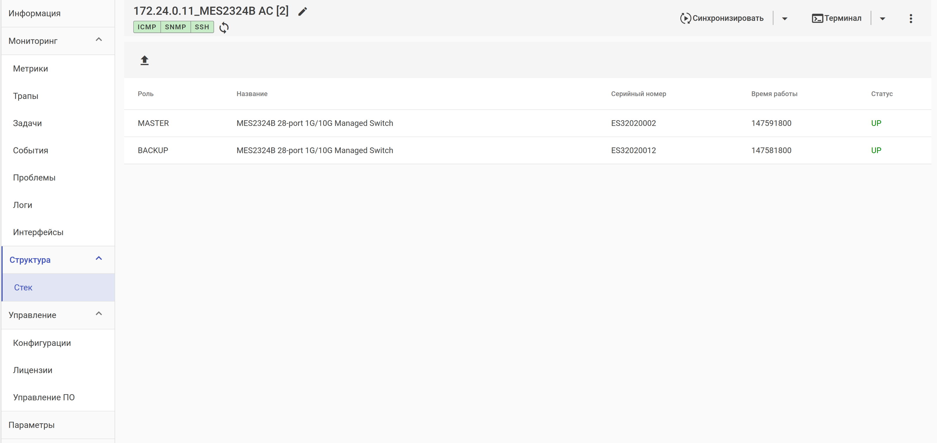Collapse the Управление section chevron
Screen dimensions: 937x443
pyautogui.click(x=99, y=314)
